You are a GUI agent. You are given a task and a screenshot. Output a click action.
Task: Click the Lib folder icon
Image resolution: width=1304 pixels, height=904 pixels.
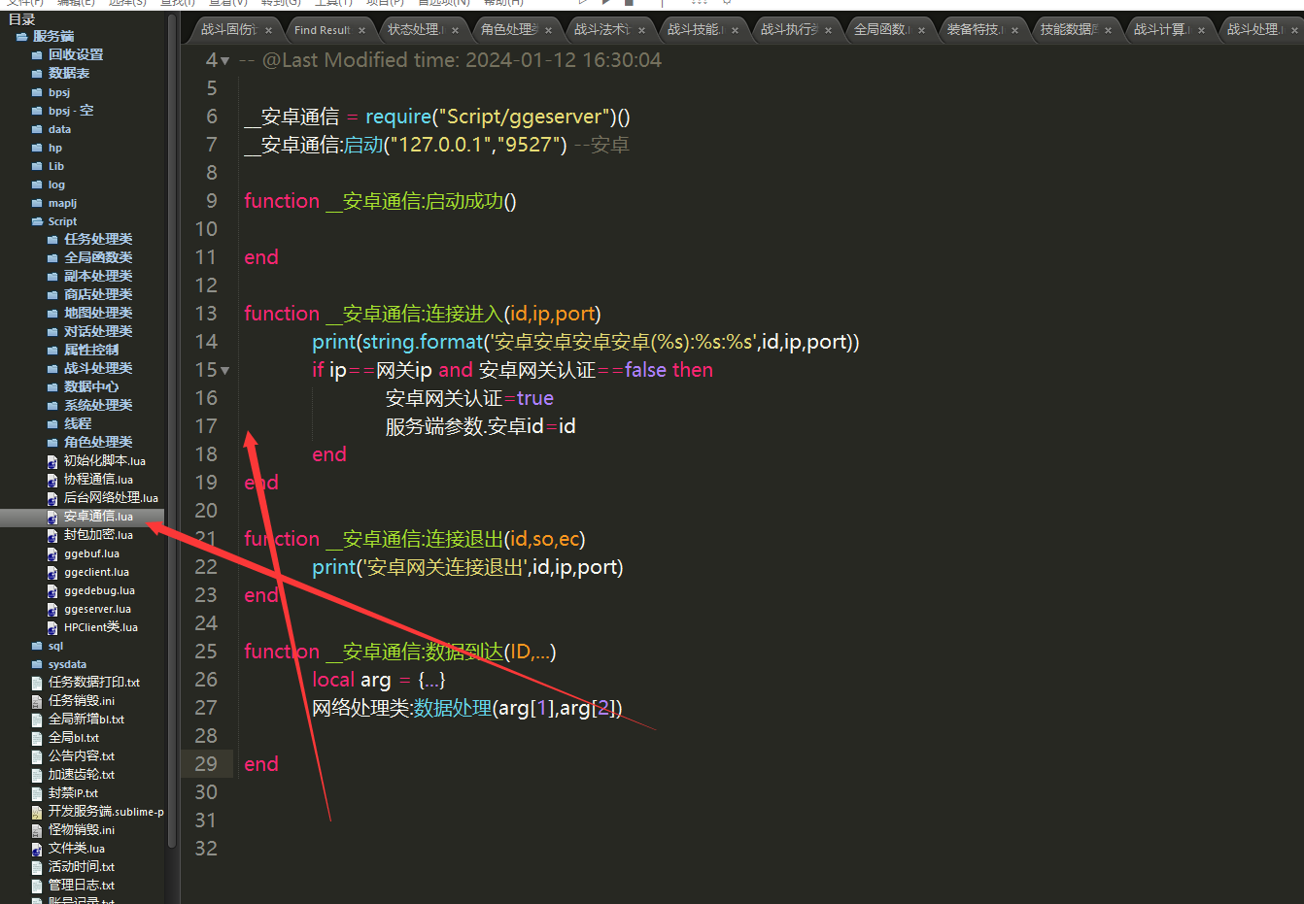pos(37,166)
